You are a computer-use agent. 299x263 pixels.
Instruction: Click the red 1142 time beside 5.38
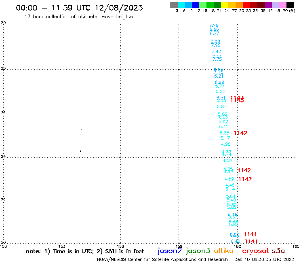tap(240, 133)
